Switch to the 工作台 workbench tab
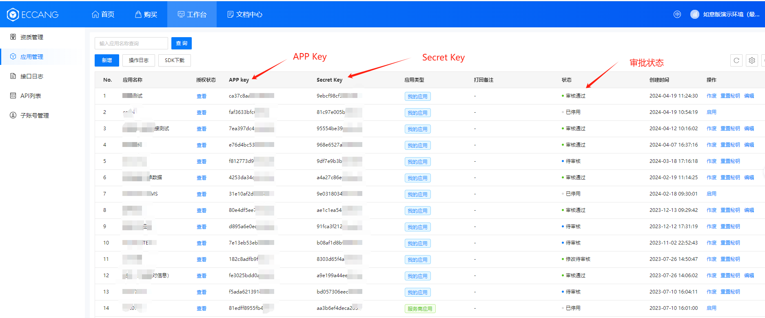 pyautogui.click(x=192, y=14)
